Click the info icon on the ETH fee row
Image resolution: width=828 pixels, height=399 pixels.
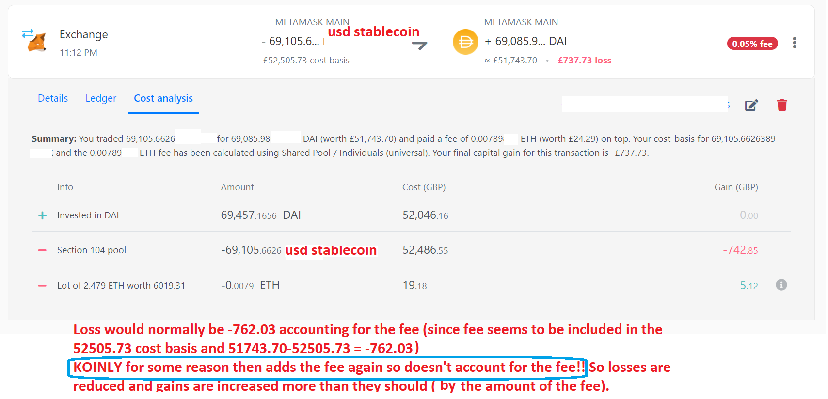coord(781,285)
